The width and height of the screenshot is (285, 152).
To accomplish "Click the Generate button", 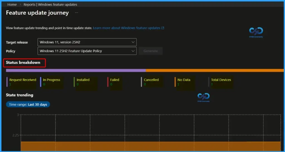I will click(151, 51).
